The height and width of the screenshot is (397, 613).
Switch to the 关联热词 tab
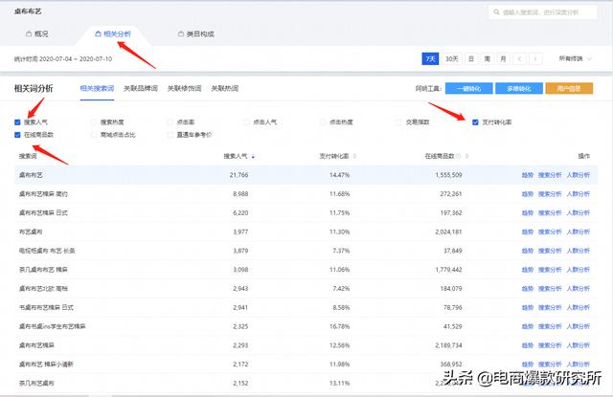click(x=224, y=88)
